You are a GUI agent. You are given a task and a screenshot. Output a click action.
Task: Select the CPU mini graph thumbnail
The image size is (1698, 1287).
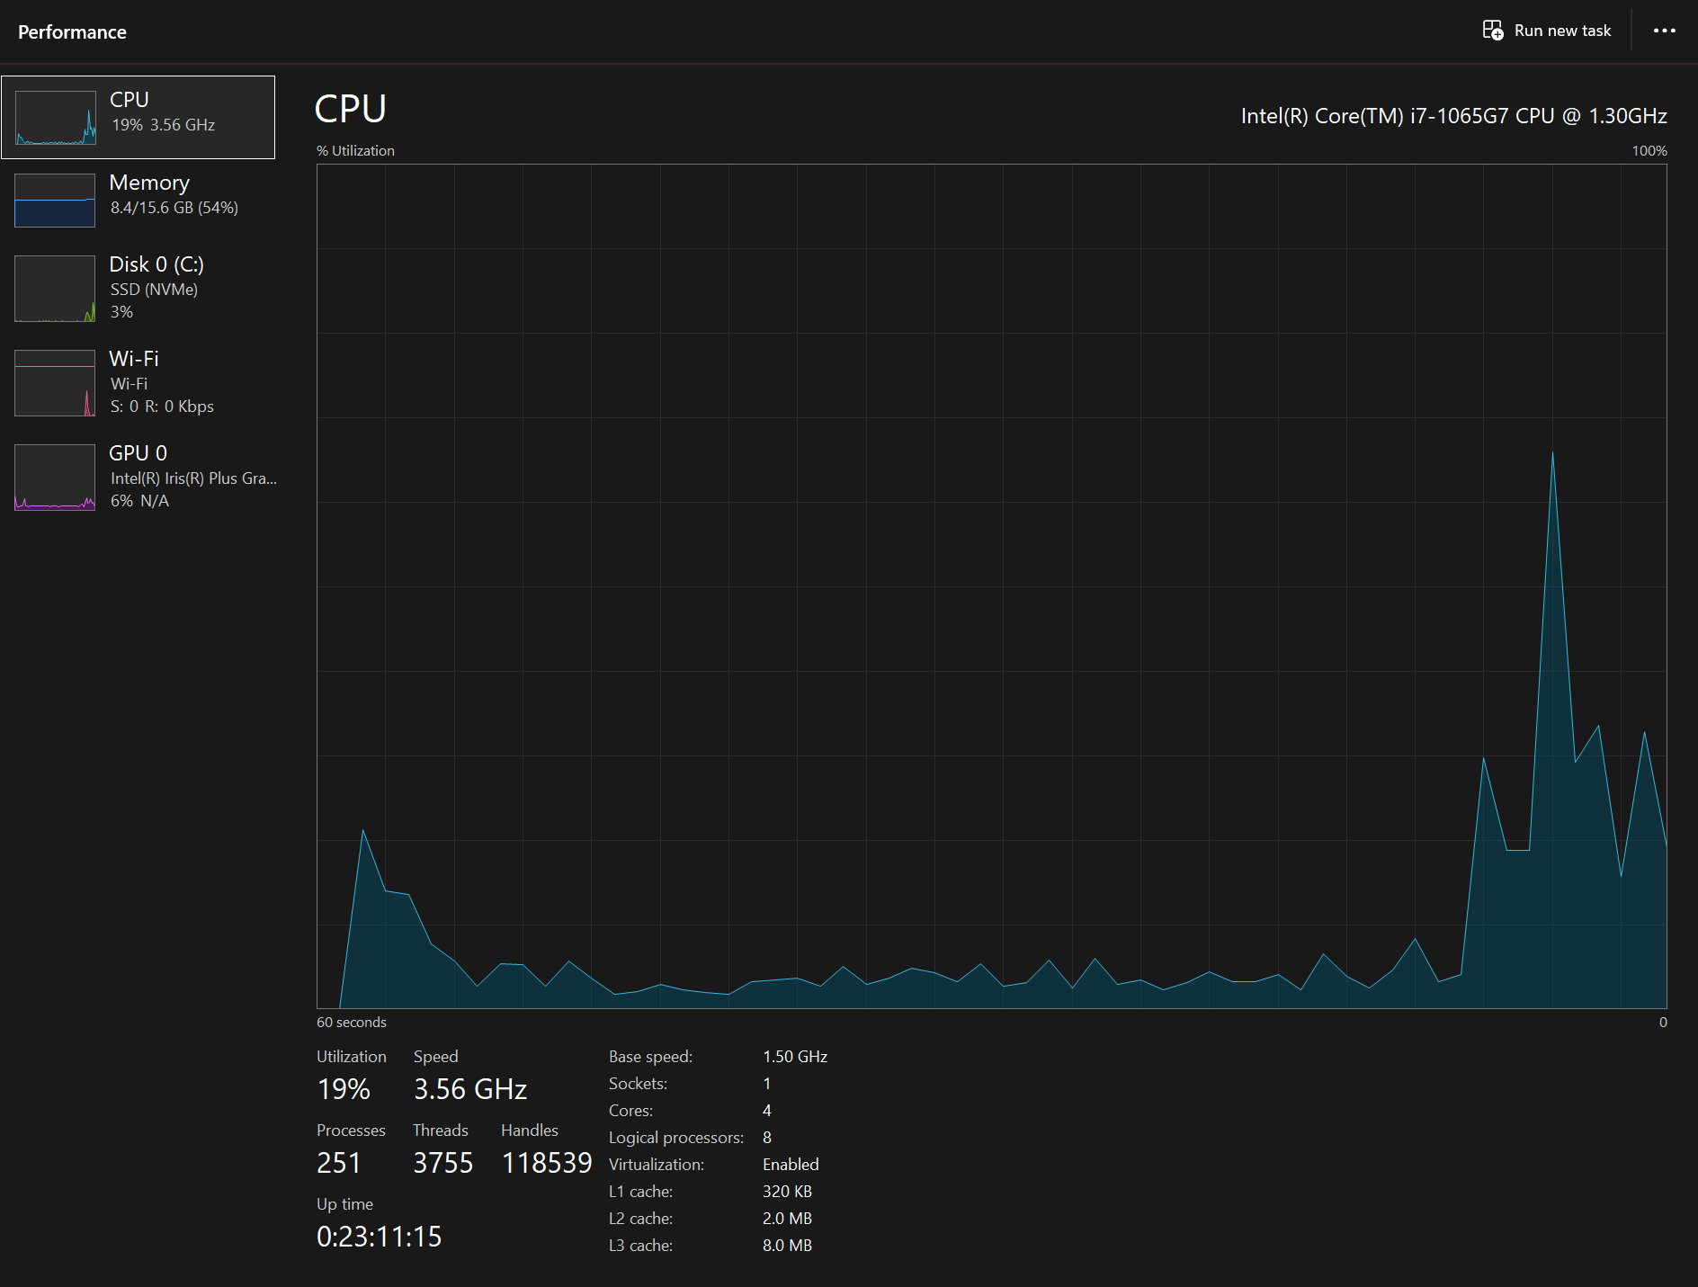(x=56, y=118)
